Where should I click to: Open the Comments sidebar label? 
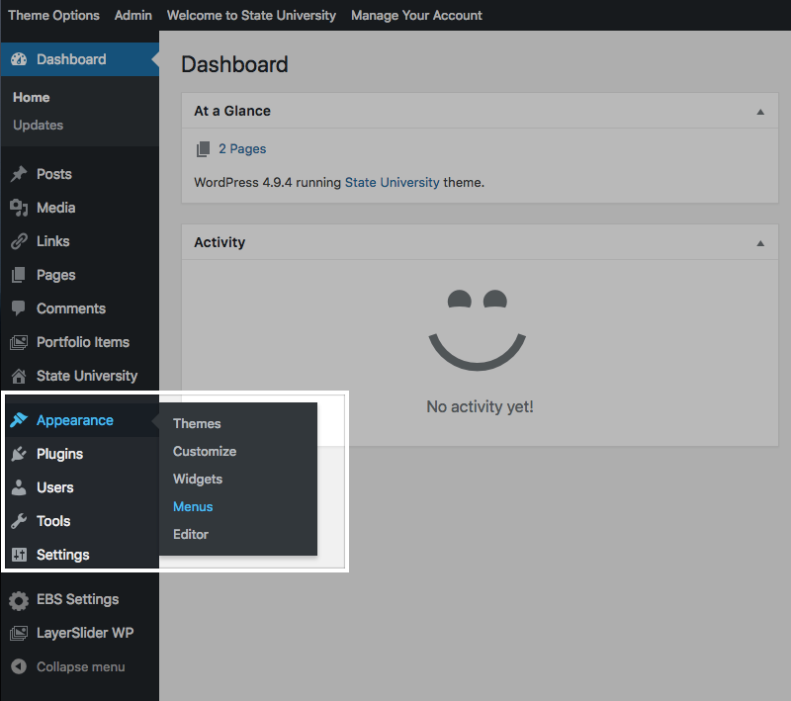click(x=71, y=308)
